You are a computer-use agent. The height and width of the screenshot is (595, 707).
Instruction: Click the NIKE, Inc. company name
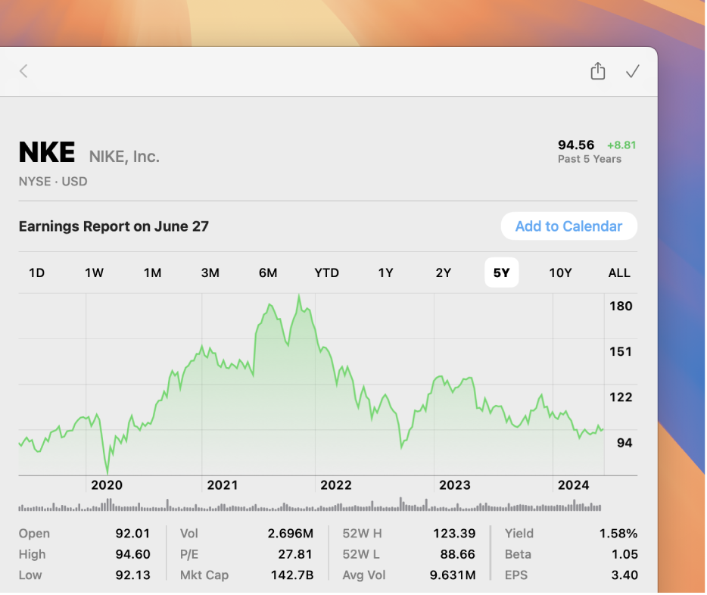(x=124, y=157)
